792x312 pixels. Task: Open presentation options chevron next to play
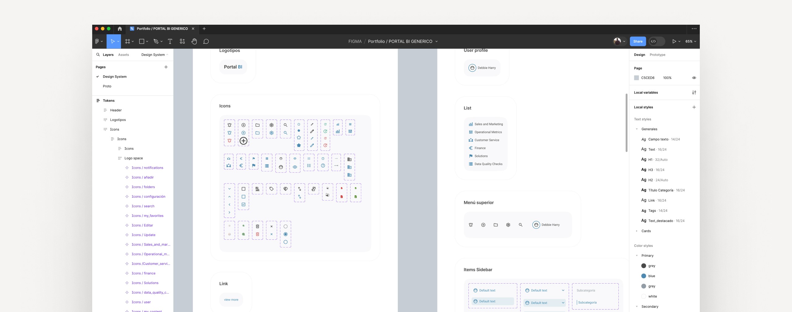tap(679, 41)
